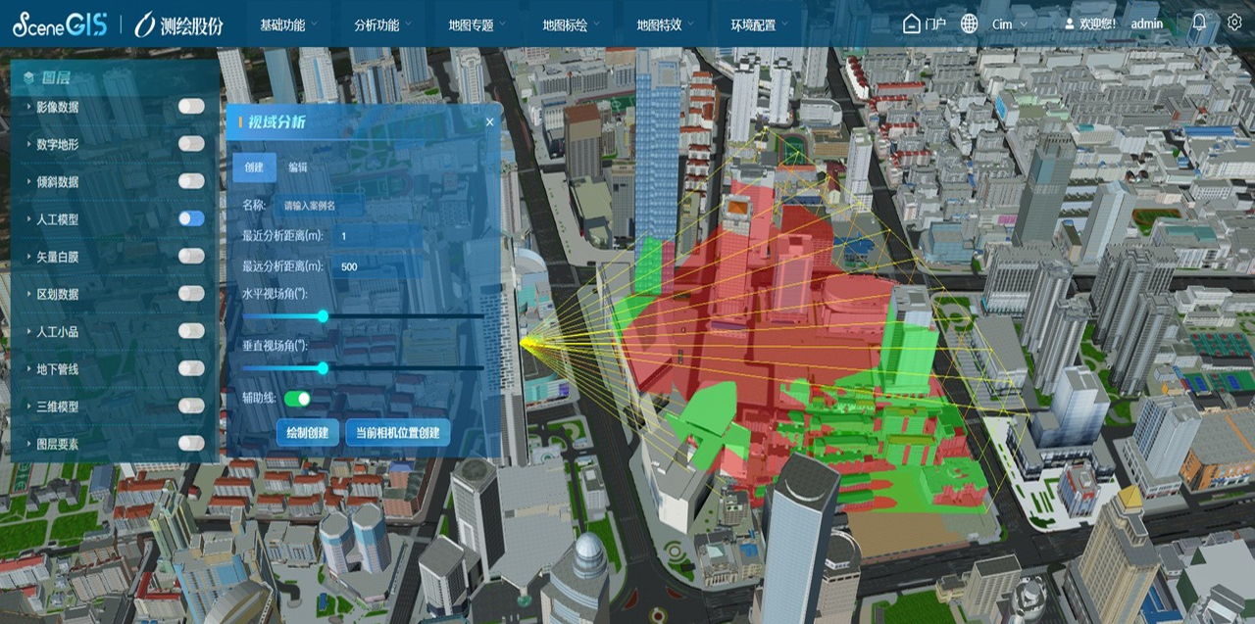Click the 门户 link text
Screen dimensions: 1255x624
click(935, 24)
